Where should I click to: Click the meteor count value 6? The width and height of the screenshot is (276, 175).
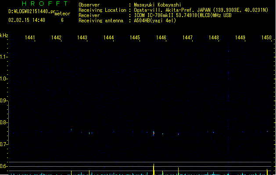click(62, 20)
